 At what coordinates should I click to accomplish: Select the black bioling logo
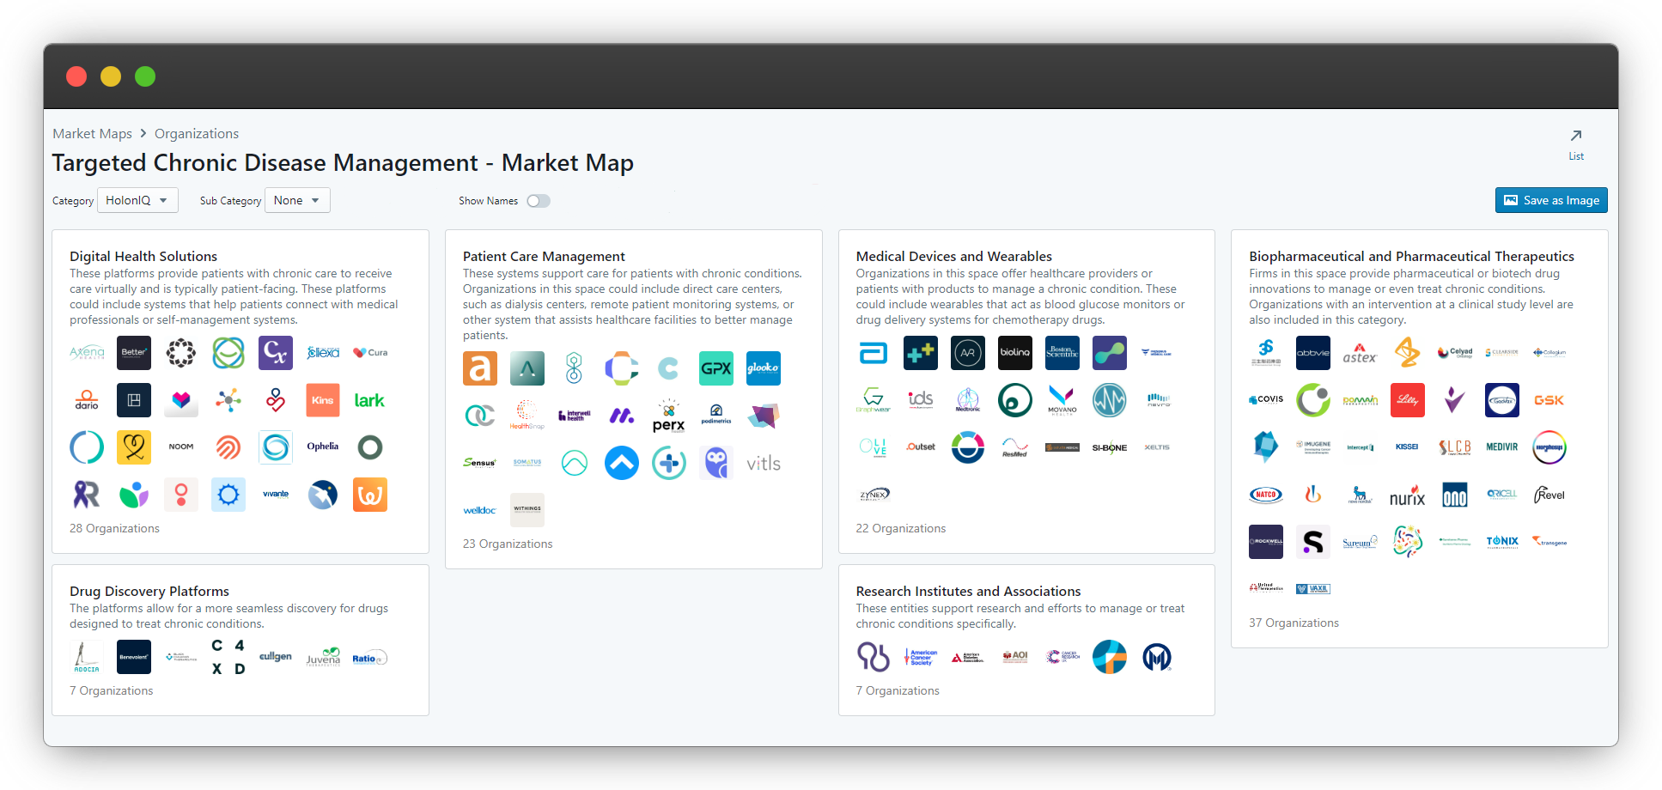click(1015, 353)
